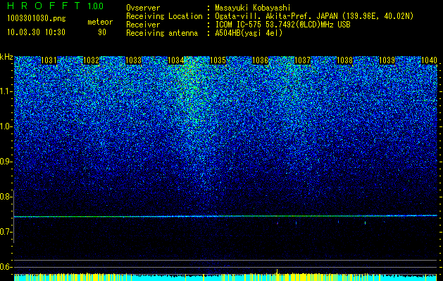Click the 1035 time marker
The width and height of the screenshot is (443, 281).
pos(218,60)
